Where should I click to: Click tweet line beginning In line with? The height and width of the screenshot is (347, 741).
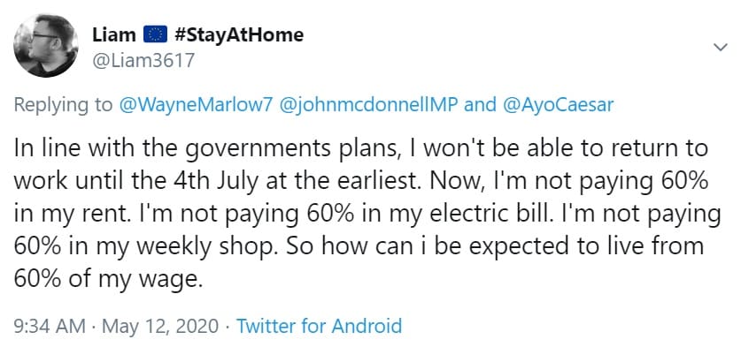[360, 148]
